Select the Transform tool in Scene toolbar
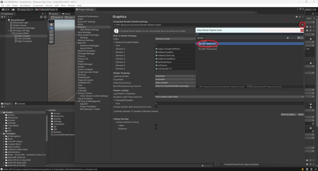Viewport: 318px width, 171px height. pos(51,42)
